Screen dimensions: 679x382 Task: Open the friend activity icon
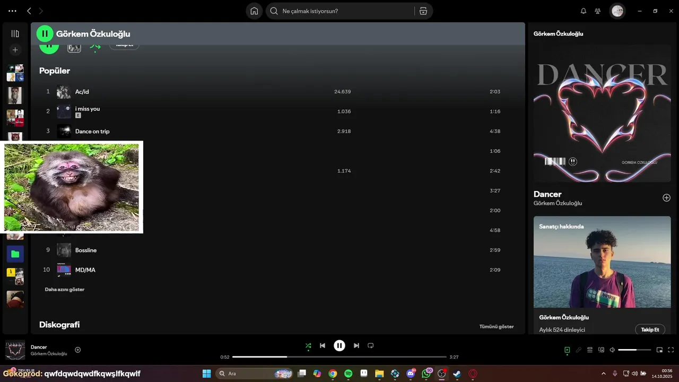[598, 11]
